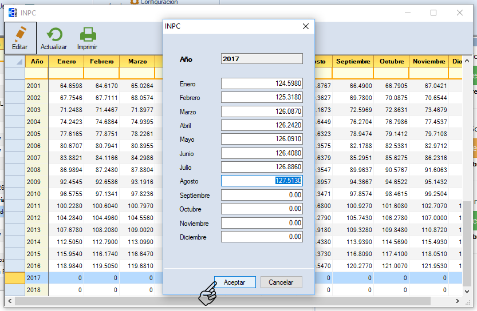Click the Noviembre column header

429,61
